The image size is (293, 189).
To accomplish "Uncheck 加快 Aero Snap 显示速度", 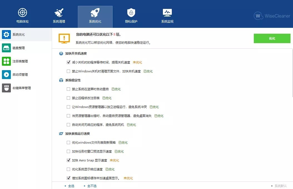I will pyautogui.click(x=68, y=160).
